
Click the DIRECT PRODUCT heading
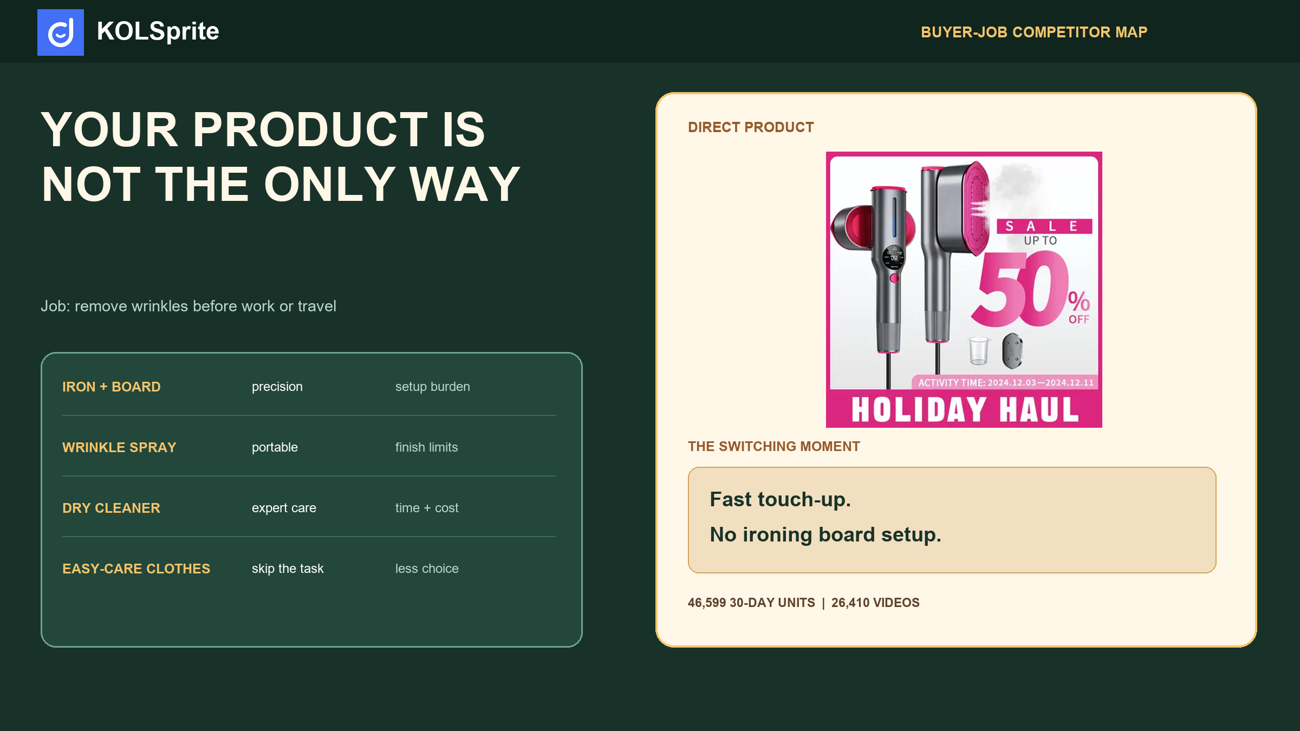click(x=751, y=127)
